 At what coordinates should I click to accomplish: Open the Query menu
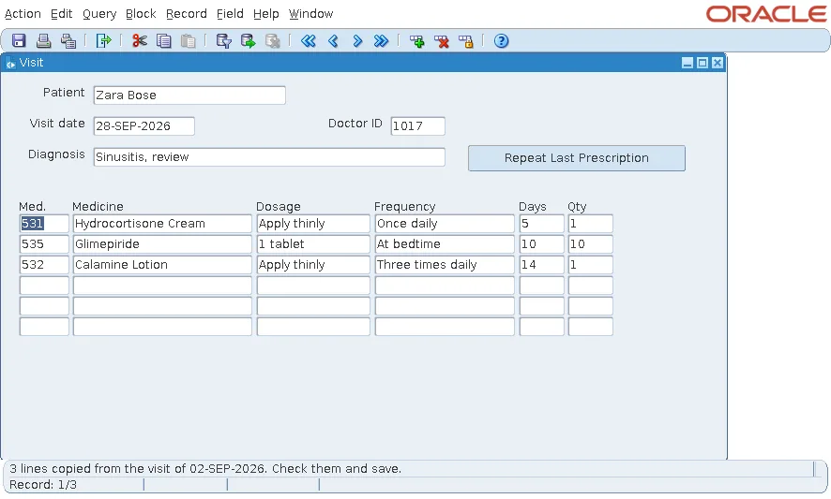click(x=99, y=14)
